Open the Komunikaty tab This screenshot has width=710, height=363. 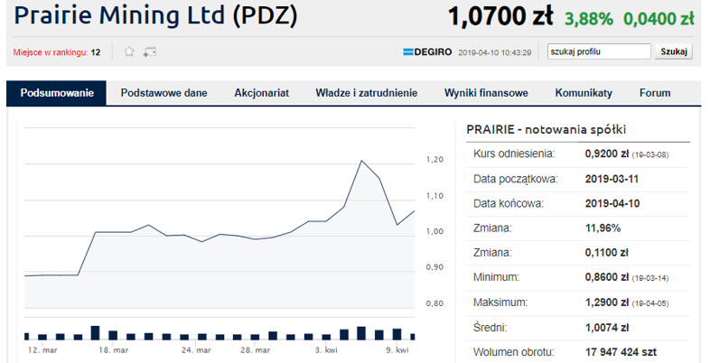point(584,93)
